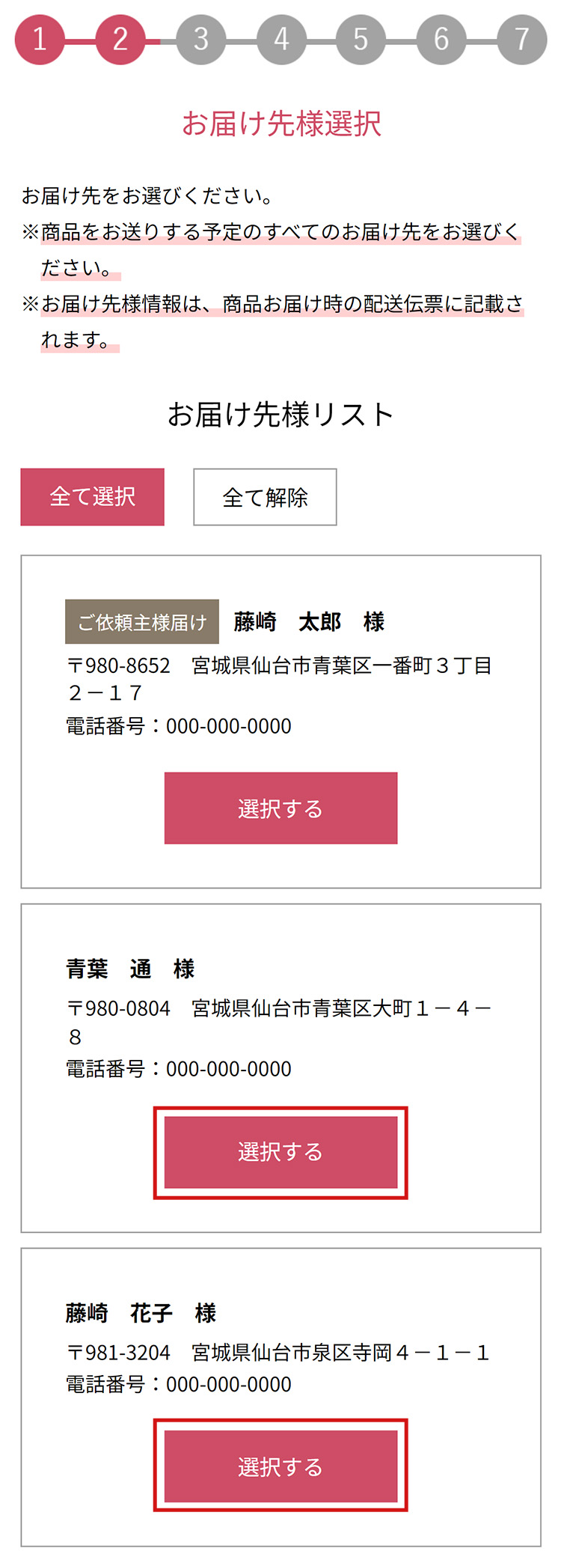This screenshot has height=1560, width=561.
Task: Go to step 6 in the stepper
Action: click(x=441, y=40)
